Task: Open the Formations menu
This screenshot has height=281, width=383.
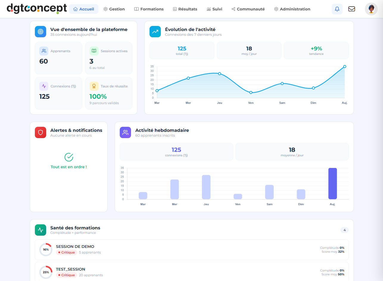Action: click(149, 9)
